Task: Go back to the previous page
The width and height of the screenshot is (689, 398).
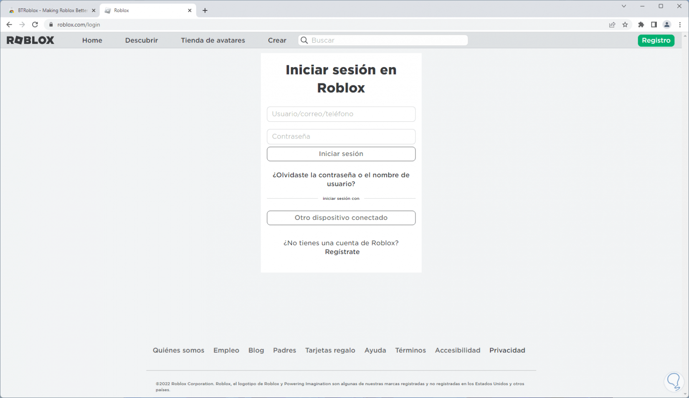Action: pos(9,25)
